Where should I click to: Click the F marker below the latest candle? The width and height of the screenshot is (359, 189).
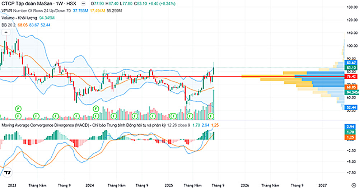(x=211, y=116)
